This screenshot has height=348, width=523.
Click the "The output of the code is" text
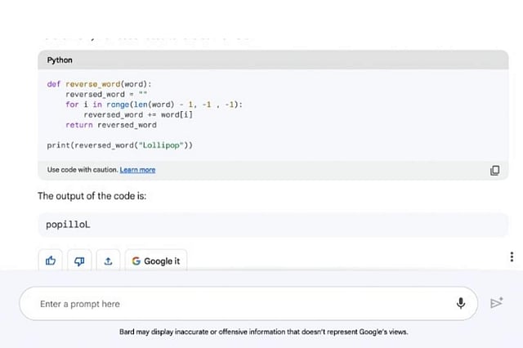tap(92, 197)
